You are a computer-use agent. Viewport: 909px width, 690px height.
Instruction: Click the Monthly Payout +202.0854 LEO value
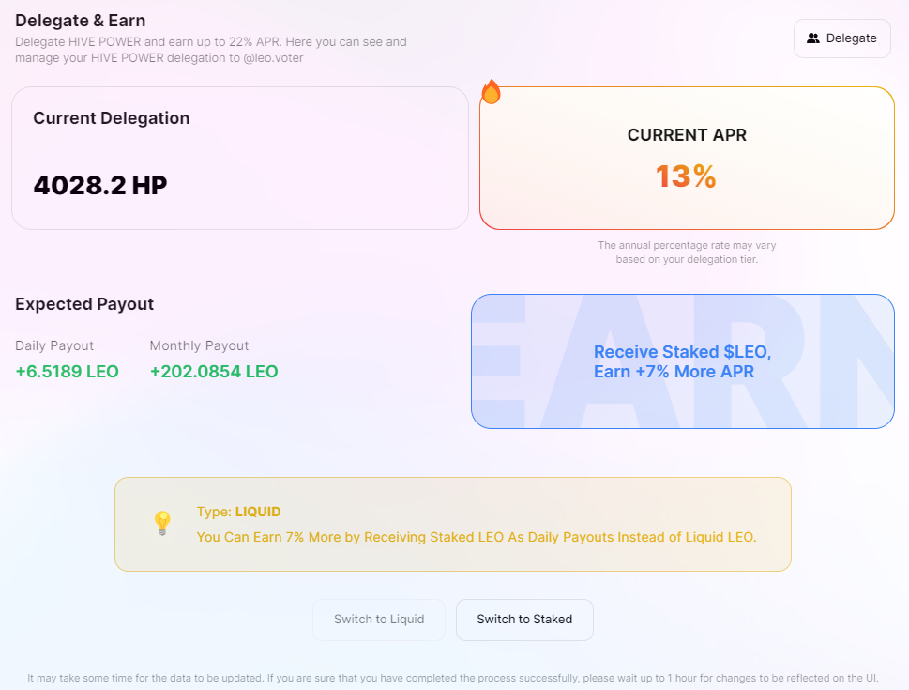coord(214,372)
